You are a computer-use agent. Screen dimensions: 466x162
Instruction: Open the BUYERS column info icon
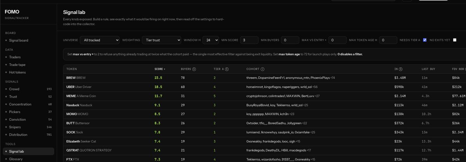194,69
